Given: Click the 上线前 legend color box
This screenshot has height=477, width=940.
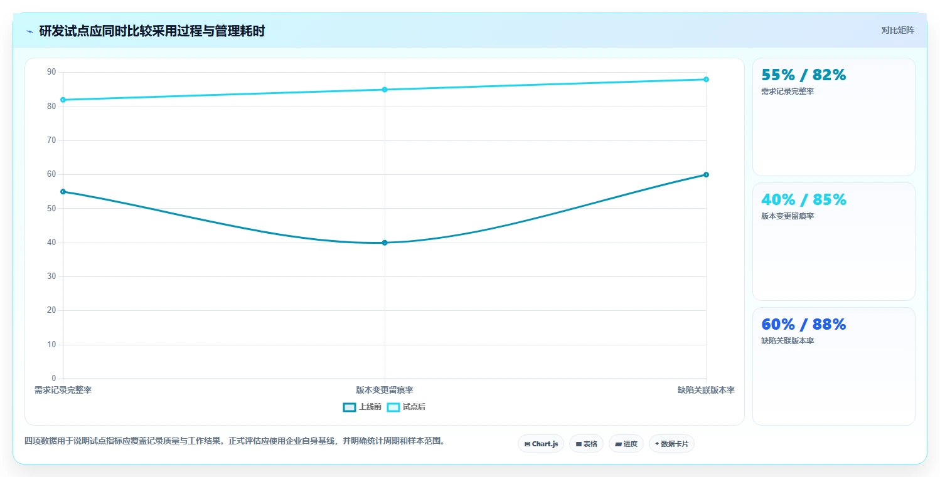Looking at the screenshot, I should click(x=350, y=407).
